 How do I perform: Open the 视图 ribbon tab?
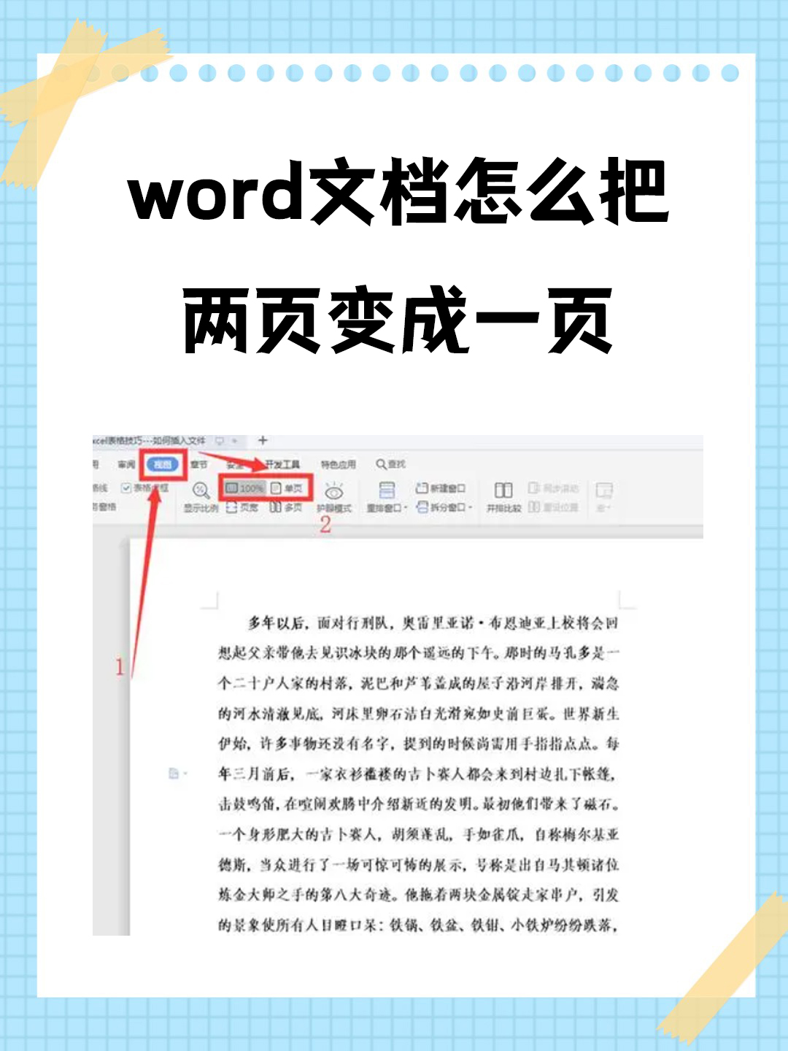coord(162,464)
